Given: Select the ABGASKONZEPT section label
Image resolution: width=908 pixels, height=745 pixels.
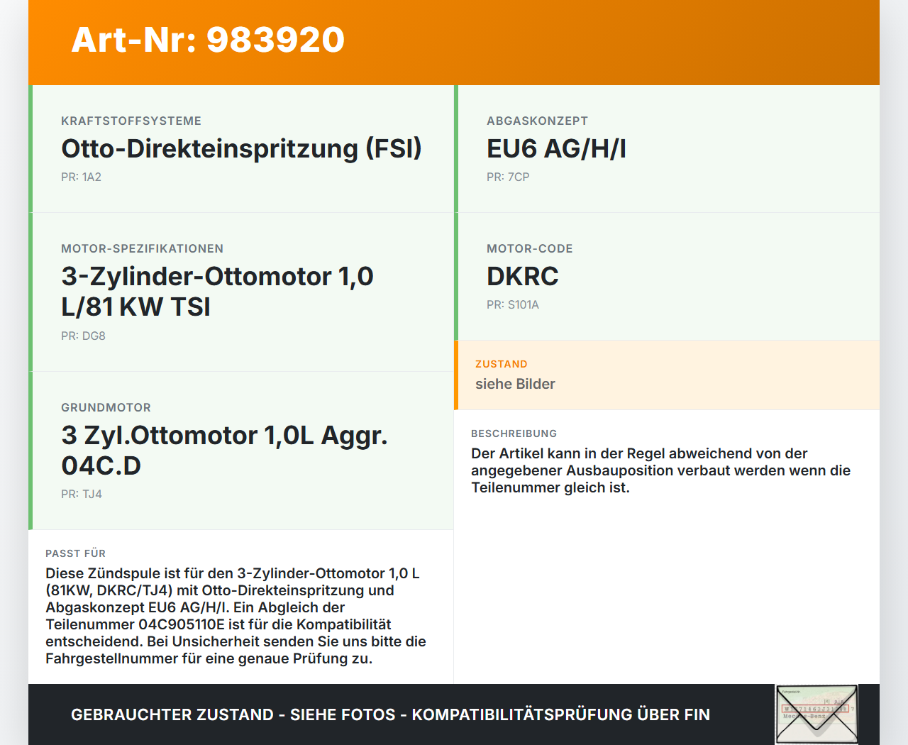Looking at the screenshot, I should point(537,121).
